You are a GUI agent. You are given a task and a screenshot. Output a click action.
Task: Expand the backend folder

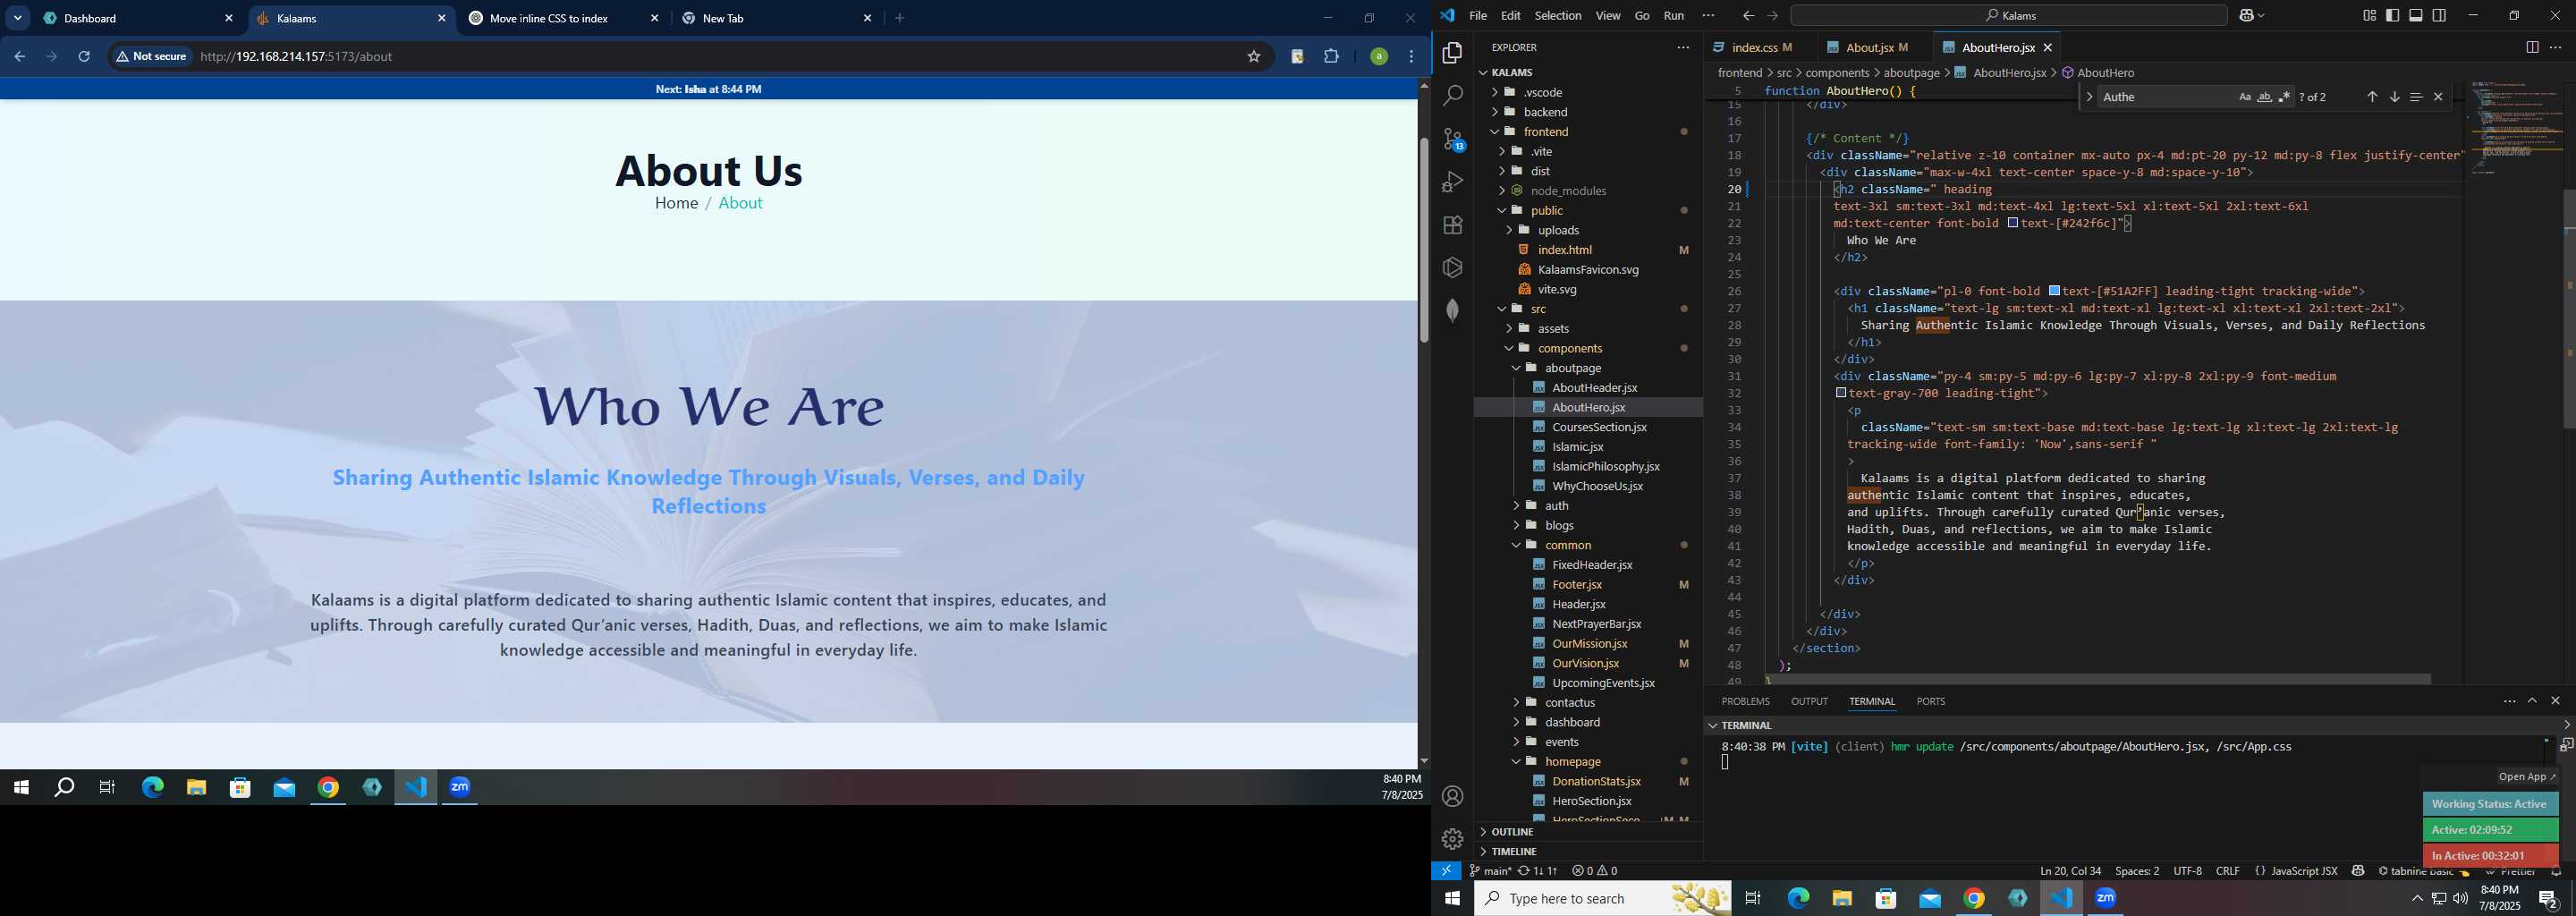(1587, 112)
